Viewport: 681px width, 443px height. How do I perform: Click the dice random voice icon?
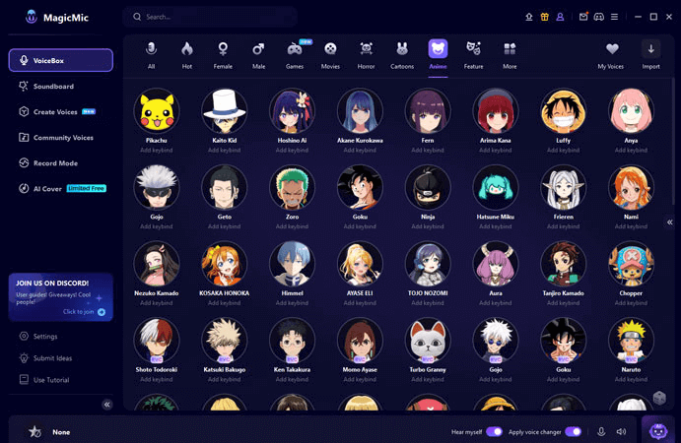click(659, 398)
